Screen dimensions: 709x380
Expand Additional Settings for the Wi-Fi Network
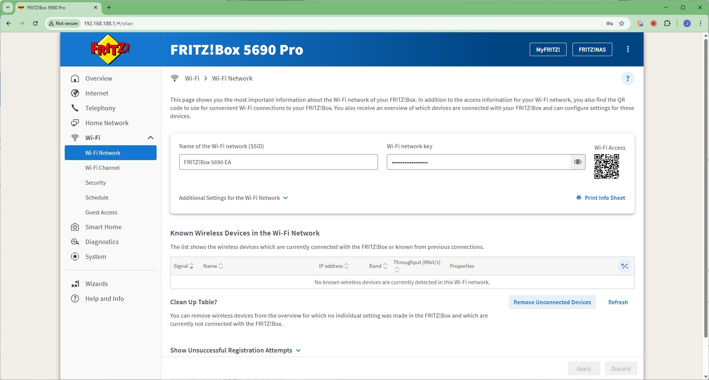point(234,198)
